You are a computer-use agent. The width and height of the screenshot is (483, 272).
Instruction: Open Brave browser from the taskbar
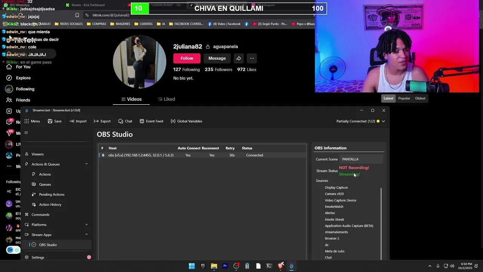pos(280,266)
